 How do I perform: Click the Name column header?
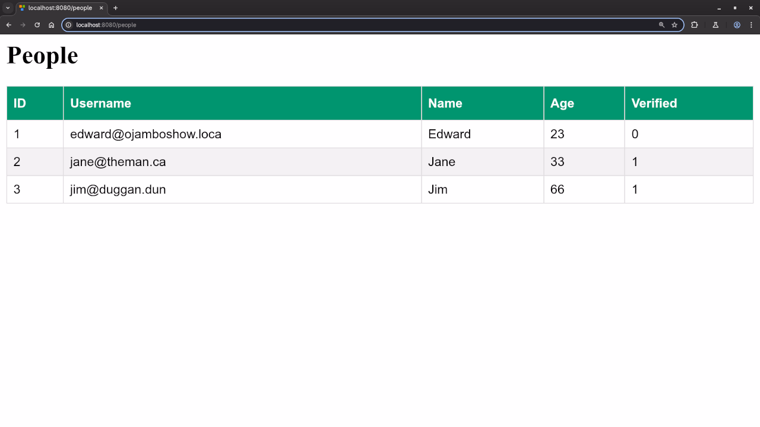[483, 103]
